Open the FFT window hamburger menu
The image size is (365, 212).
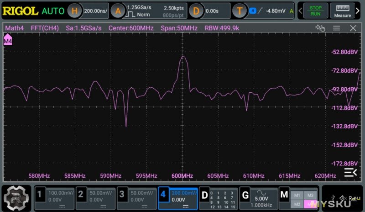[x=336, y=28]
